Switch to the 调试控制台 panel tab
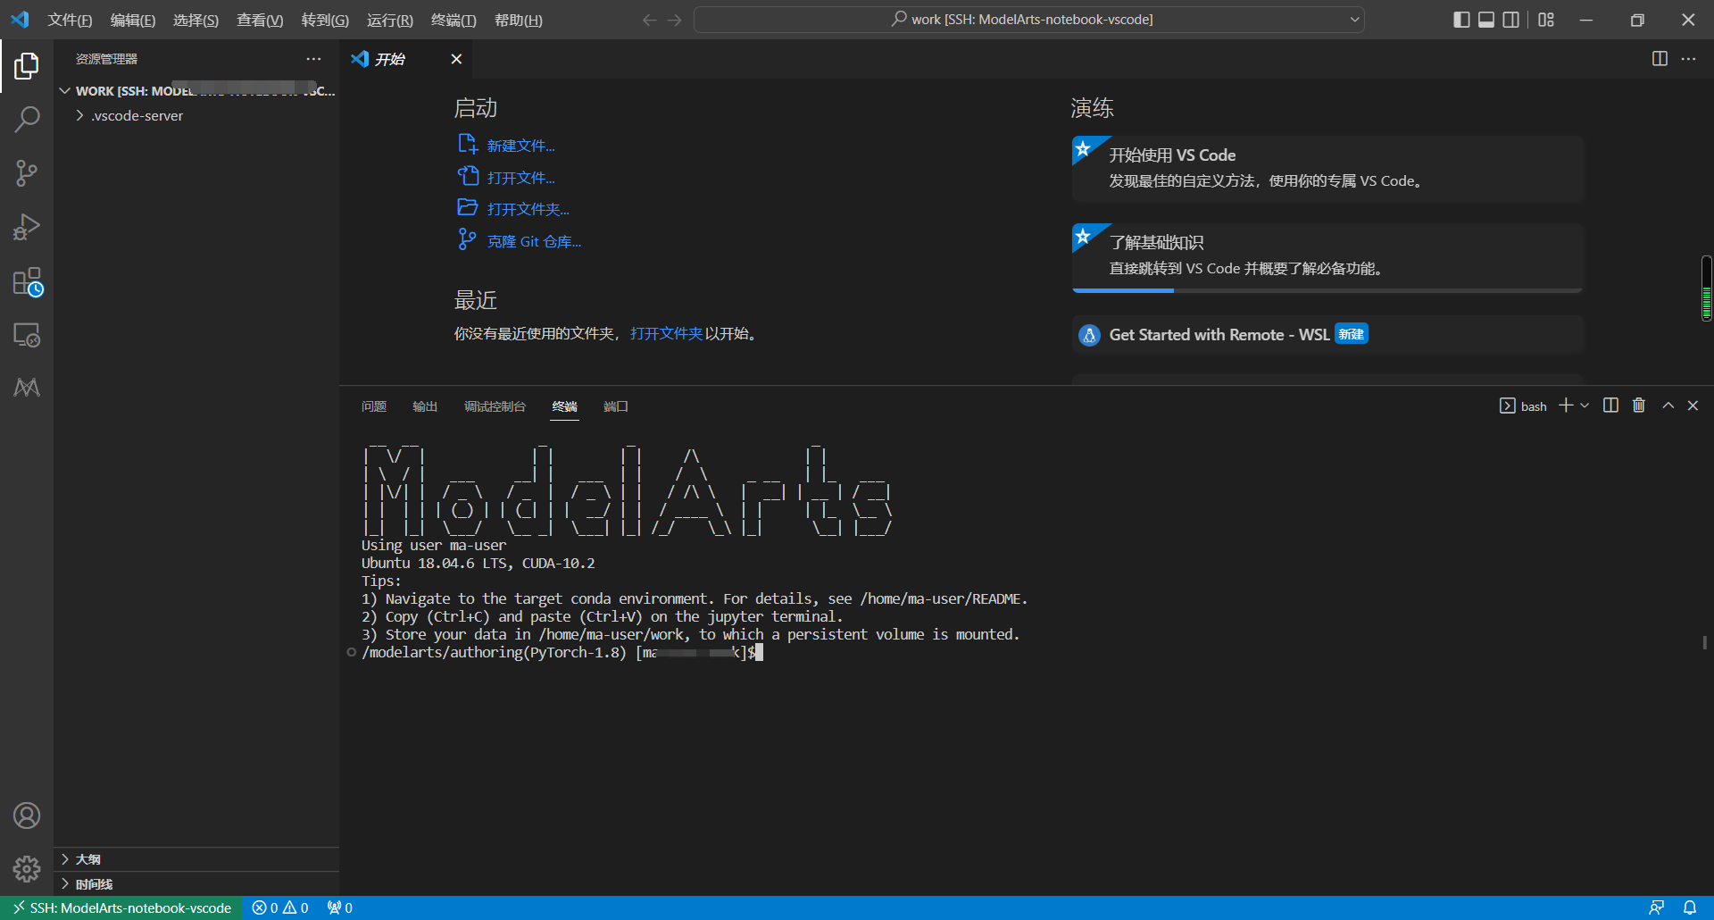 click(495, 406)
